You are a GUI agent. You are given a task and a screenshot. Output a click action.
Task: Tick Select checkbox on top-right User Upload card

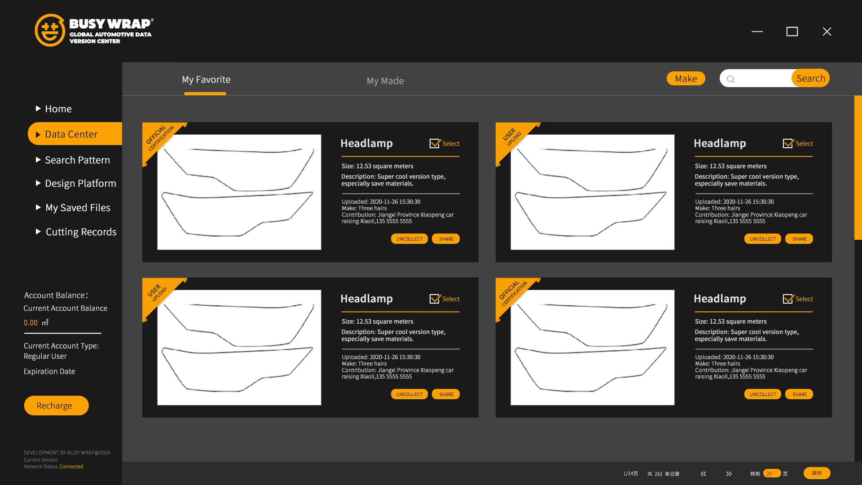click(788, 143)
